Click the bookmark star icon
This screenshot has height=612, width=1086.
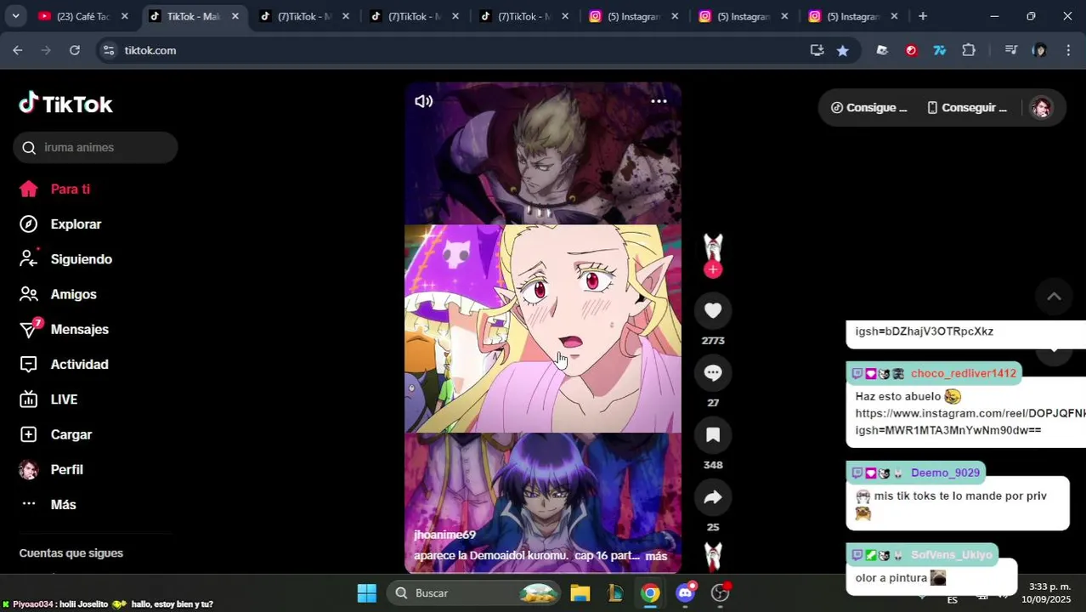tap(842, 50)
